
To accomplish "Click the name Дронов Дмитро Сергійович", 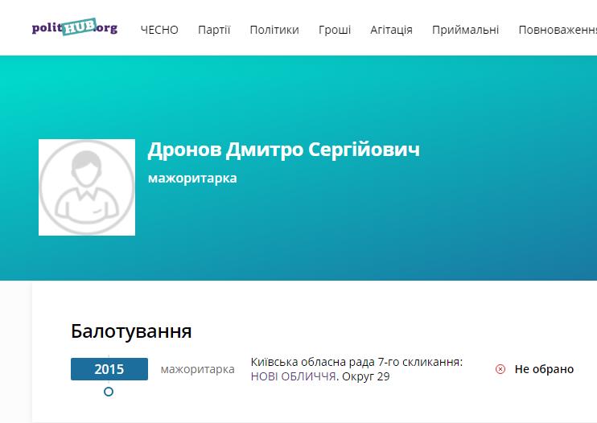I will click(283, 150).
